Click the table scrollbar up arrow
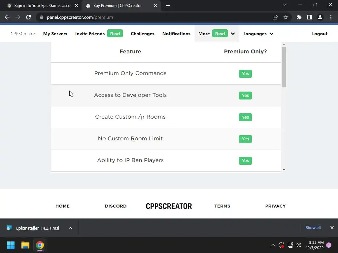338x253 pixels. 284,44
